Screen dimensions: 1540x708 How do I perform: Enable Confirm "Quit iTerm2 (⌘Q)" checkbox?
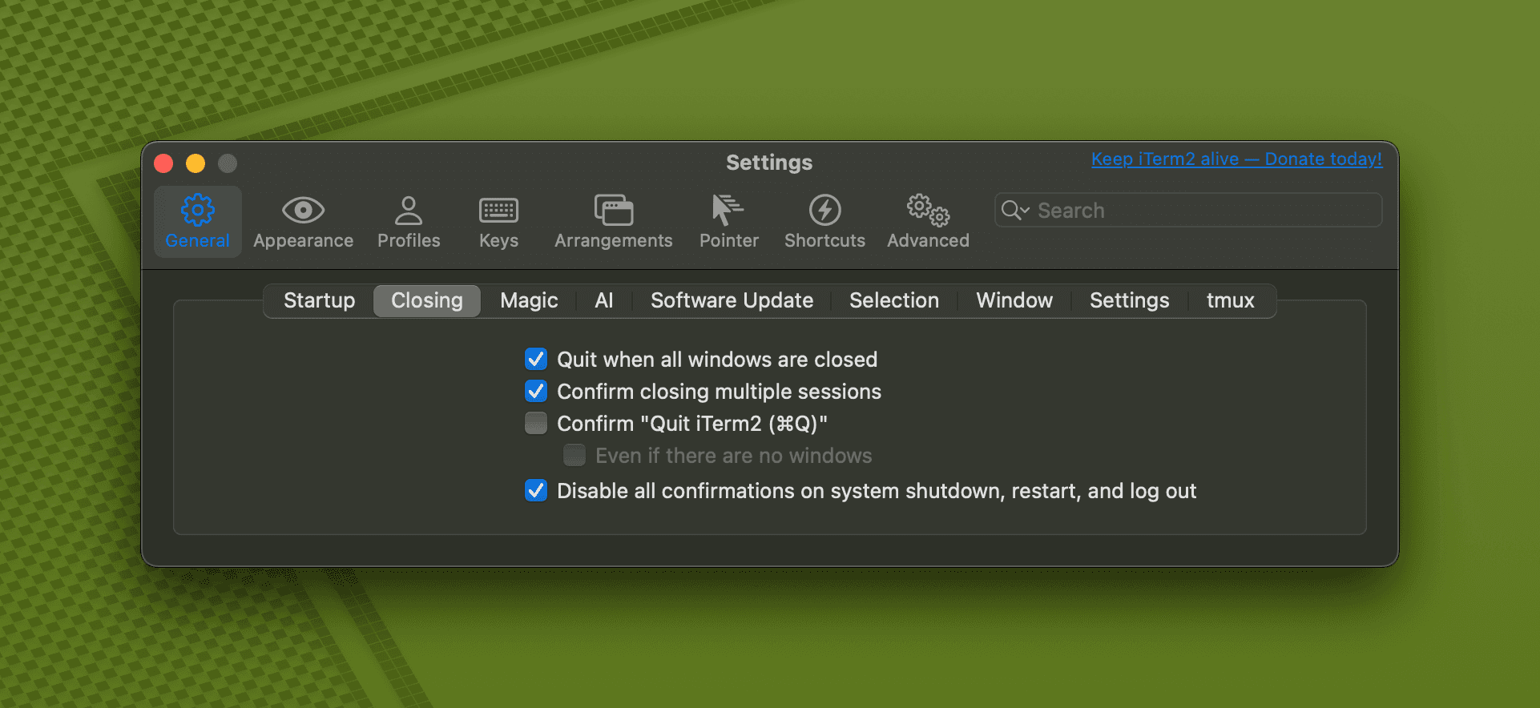coord(536,423)
